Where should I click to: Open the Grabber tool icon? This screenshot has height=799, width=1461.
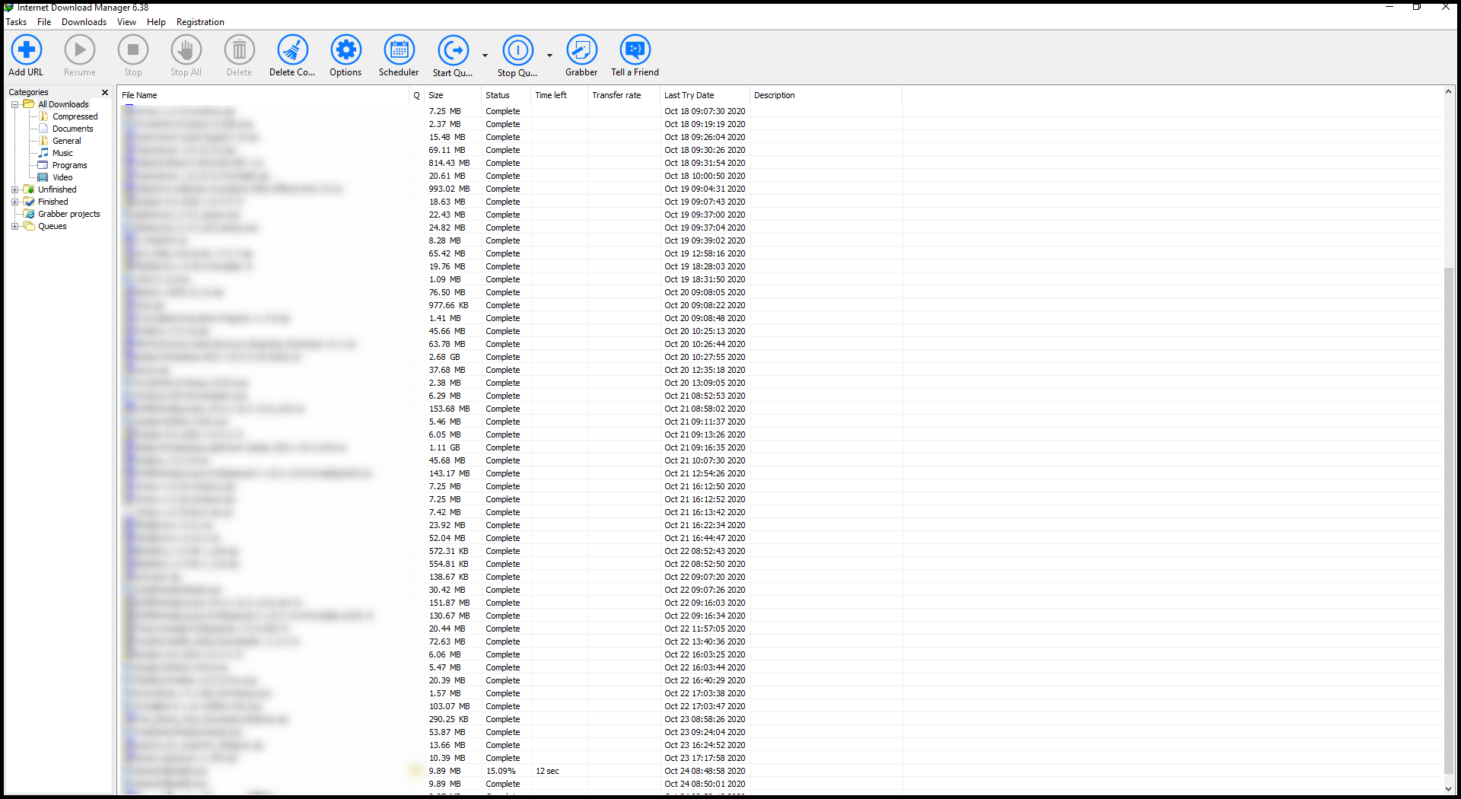click(582, 50)
